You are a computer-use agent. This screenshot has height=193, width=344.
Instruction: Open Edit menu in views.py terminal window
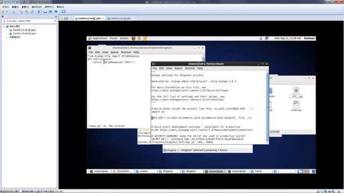click(x=97, y=53)
